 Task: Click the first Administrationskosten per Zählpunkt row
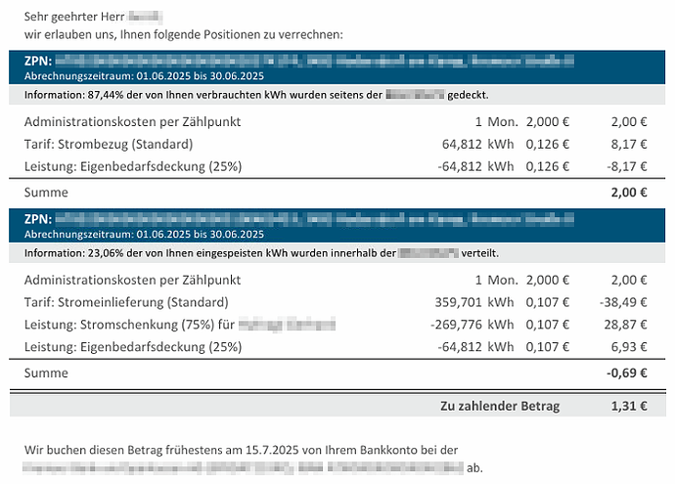336,122
